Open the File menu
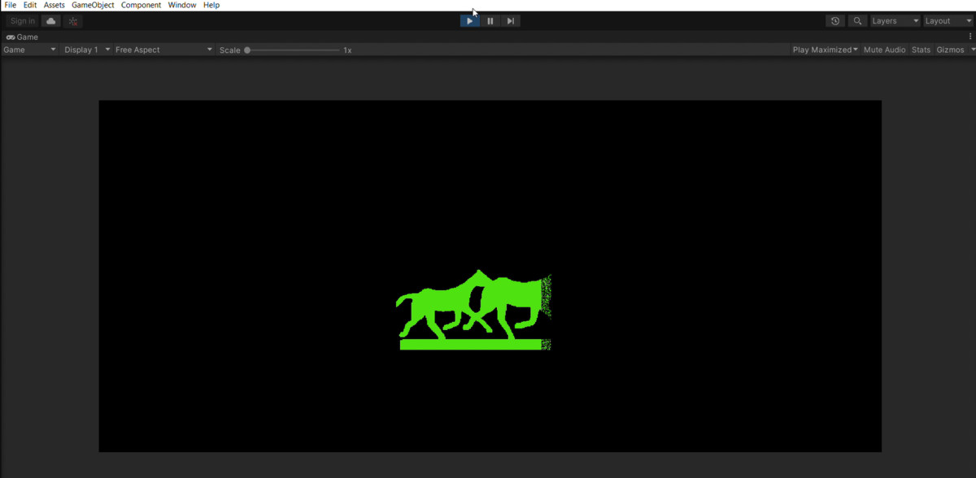The width and height of the screenshot is (976, 478). click(10, 5)
